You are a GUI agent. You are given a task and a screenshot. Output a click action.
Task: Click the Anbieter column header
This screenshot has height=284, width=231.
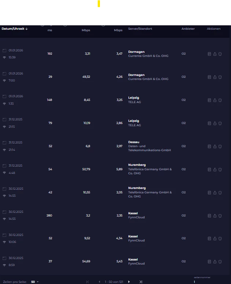188,29
